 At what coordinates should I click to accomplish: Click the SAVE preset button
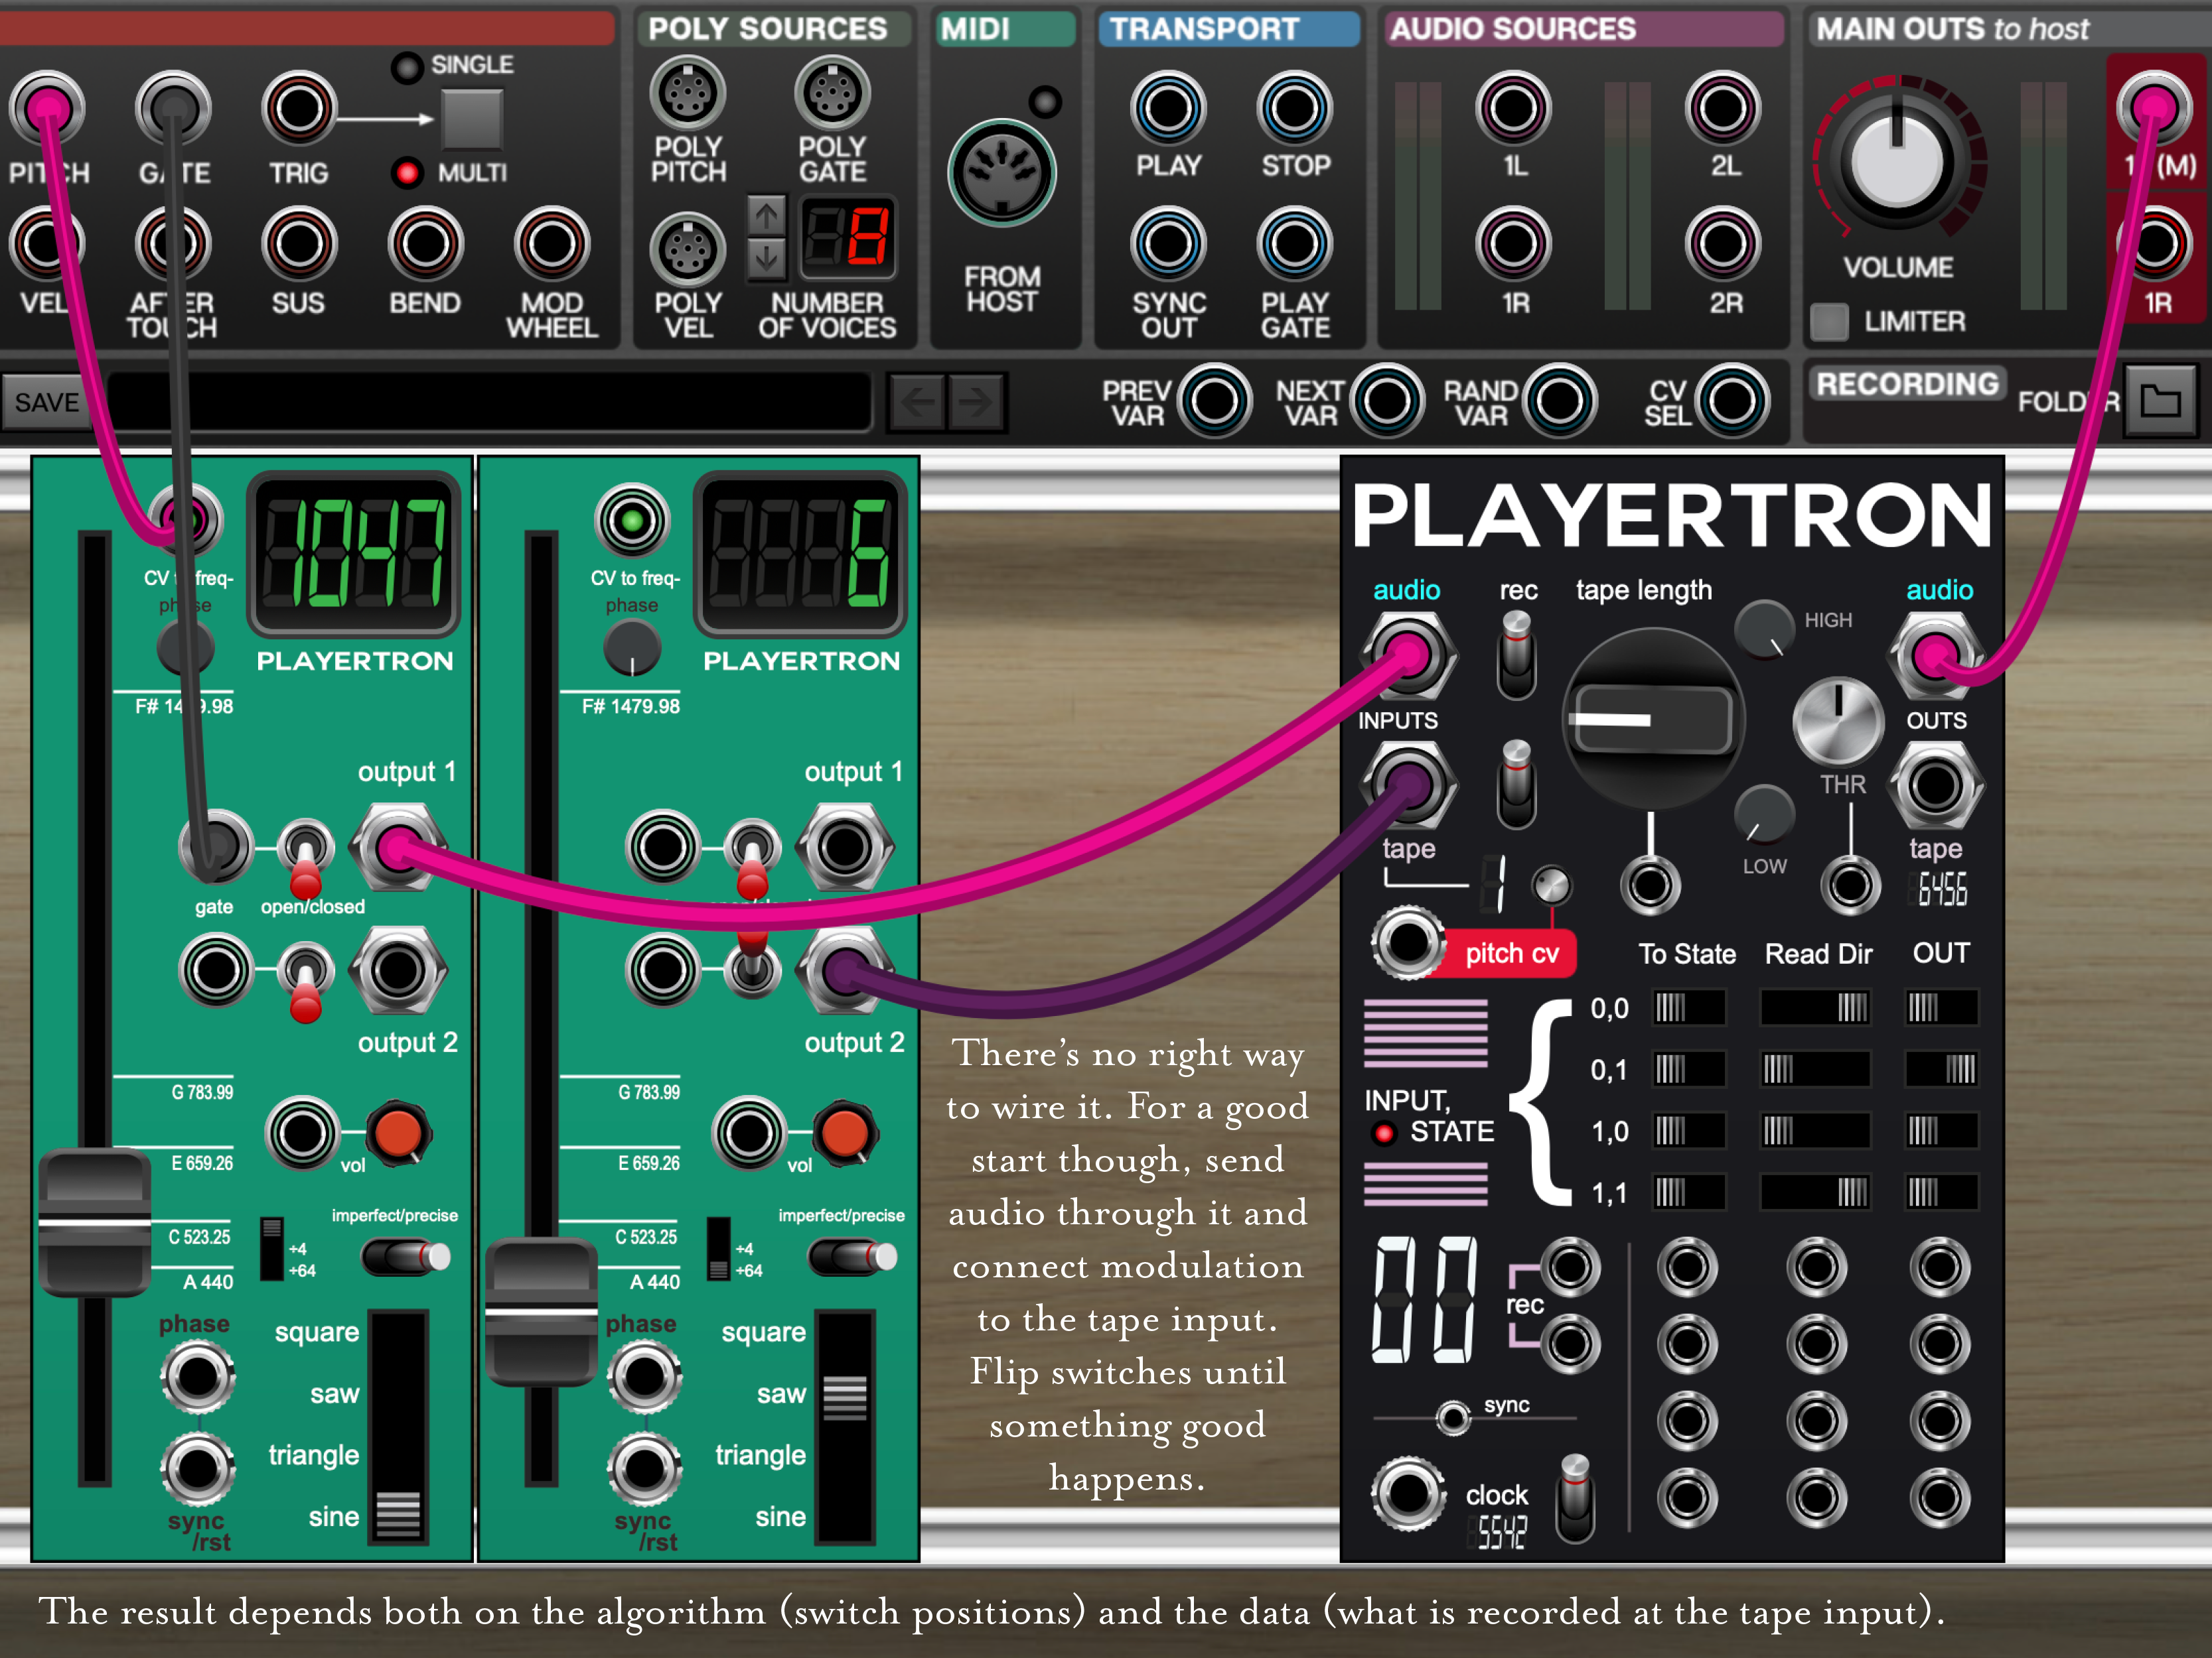pyautogui.click(x=46, y=402)
